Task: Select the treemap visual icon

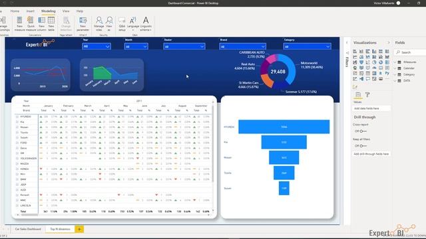Action: pyautogui.click(x=387, y=62)
